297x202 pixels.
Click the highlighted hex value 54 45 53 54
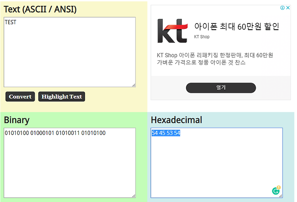click(166, 133)
